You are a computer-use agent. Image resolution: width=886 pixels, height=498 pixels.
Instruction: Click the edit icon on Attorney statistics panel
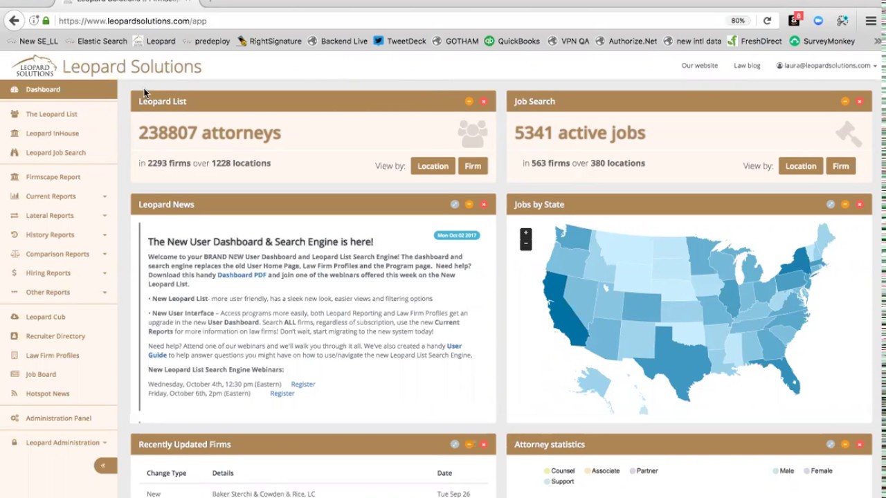pos(830,445)
